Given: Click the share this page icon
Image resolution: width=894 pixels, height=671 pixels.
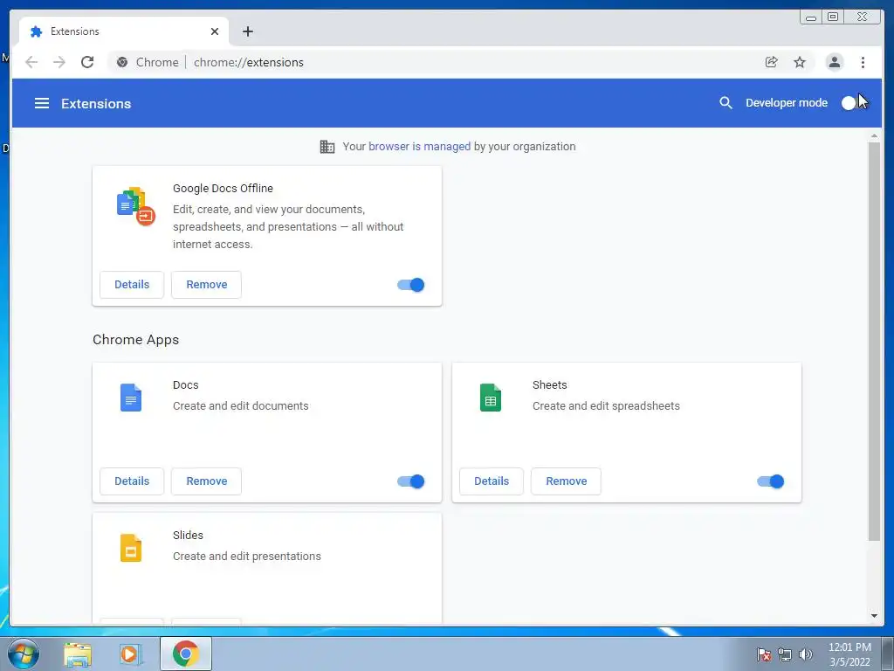Looking at the screenshot, I should pos(772,62).
